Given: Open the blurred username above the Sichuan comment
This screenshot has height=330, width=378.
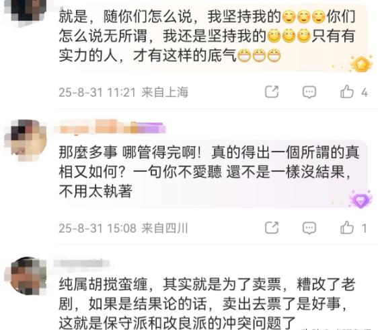Looking at the screenshot, I should 110,127.
